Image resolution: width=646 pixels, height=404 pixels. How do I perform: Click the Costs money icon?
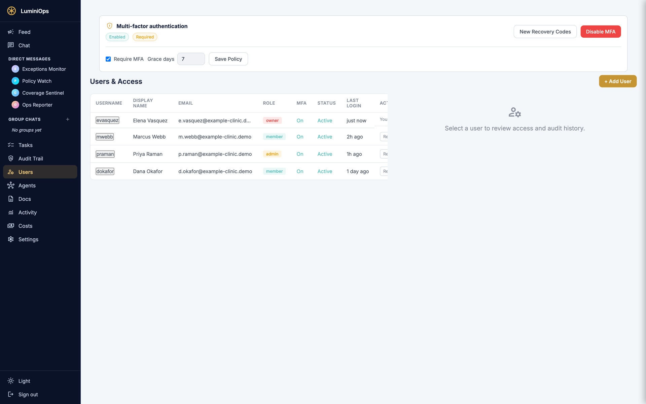click(11, 226)
